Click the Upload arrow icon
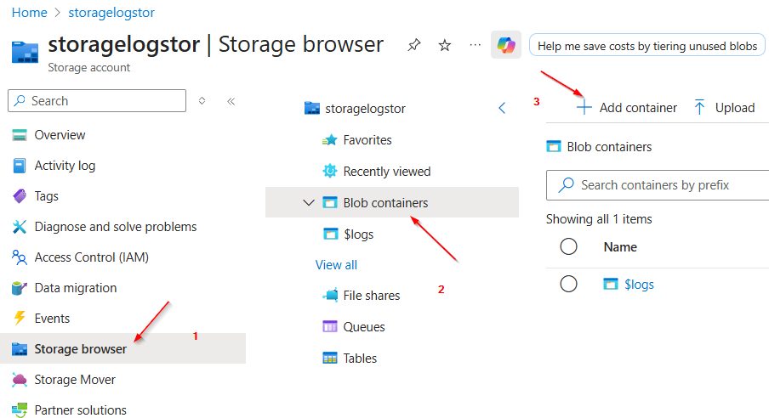 700,108
